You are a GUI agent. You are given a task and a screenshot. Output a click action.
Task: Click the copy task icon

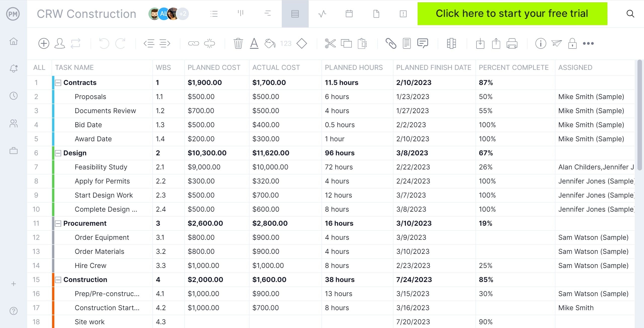[x=346, y=43]
